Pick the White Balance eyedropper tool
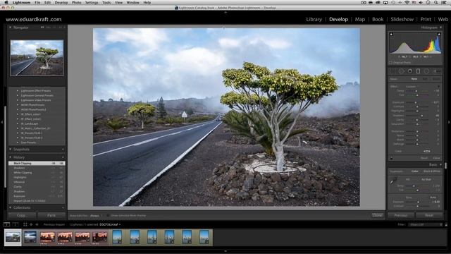The height and width of the screenshot is (254, 451). click(393, 181)
